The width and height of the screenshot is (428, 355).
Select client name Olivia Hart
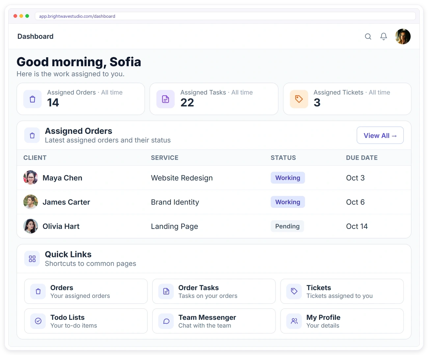click(x=61, y=226)
